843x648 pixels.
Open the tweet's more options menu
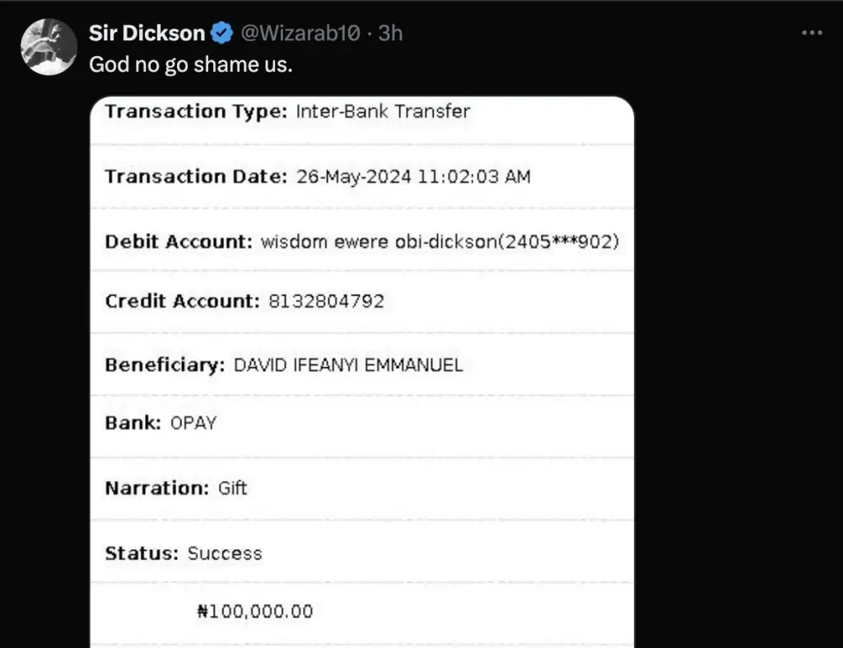pos(812,33)
